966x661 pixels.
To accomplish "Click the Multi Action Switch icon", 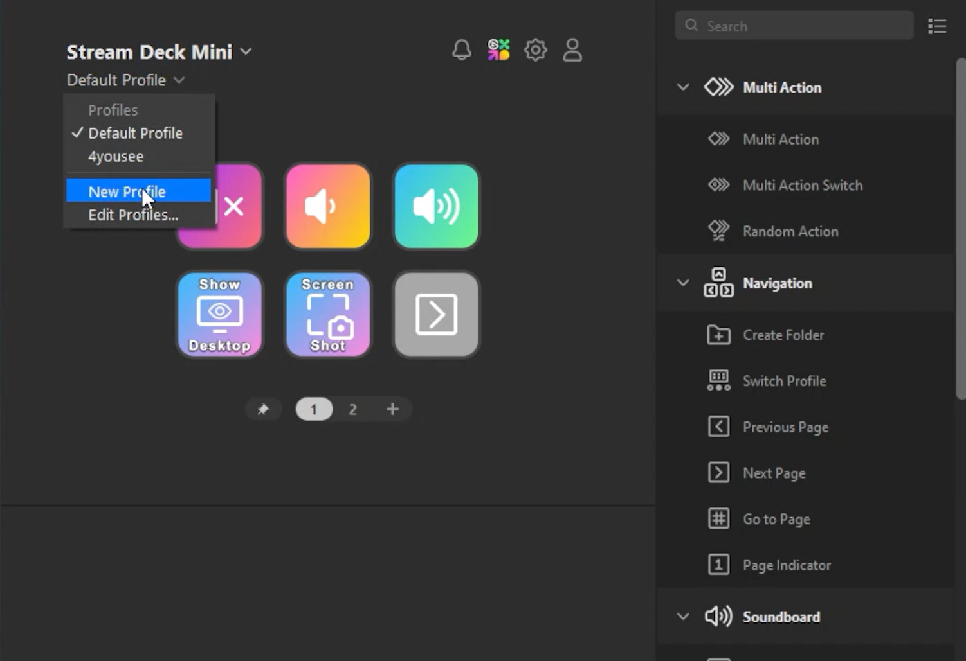I will coord(718,185).
